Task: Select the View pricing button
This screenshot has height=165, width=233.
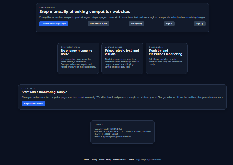Action: click(x=136, y=24)
